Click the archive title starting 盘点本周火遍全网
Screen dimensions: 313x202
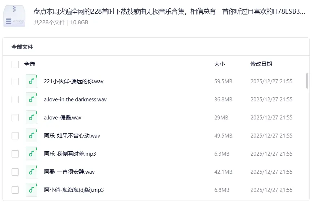(x=169, y=11)
